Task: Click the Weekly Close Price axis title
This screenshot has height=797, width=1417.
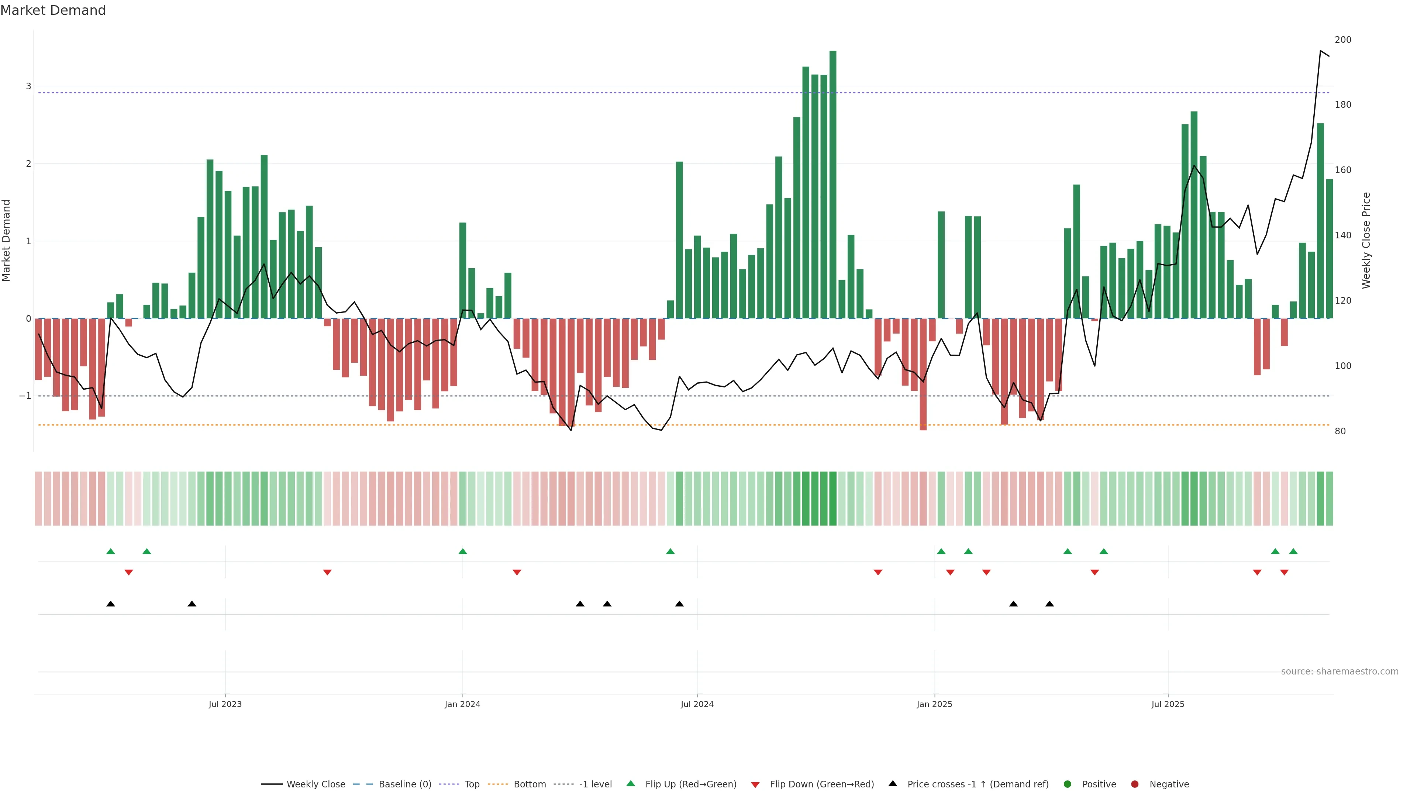Action: (1366, 240)
